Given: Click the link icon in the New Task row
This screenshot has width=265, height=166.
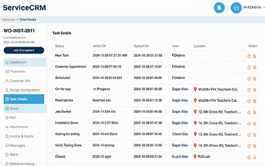Looking at the screenshot, I should pyautogui.click(x=255, y=56).
